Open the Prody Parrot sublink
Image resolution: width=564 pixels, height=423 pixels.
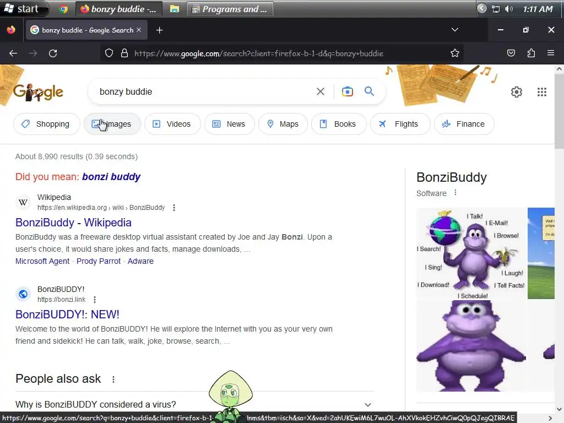coord(99,261)
